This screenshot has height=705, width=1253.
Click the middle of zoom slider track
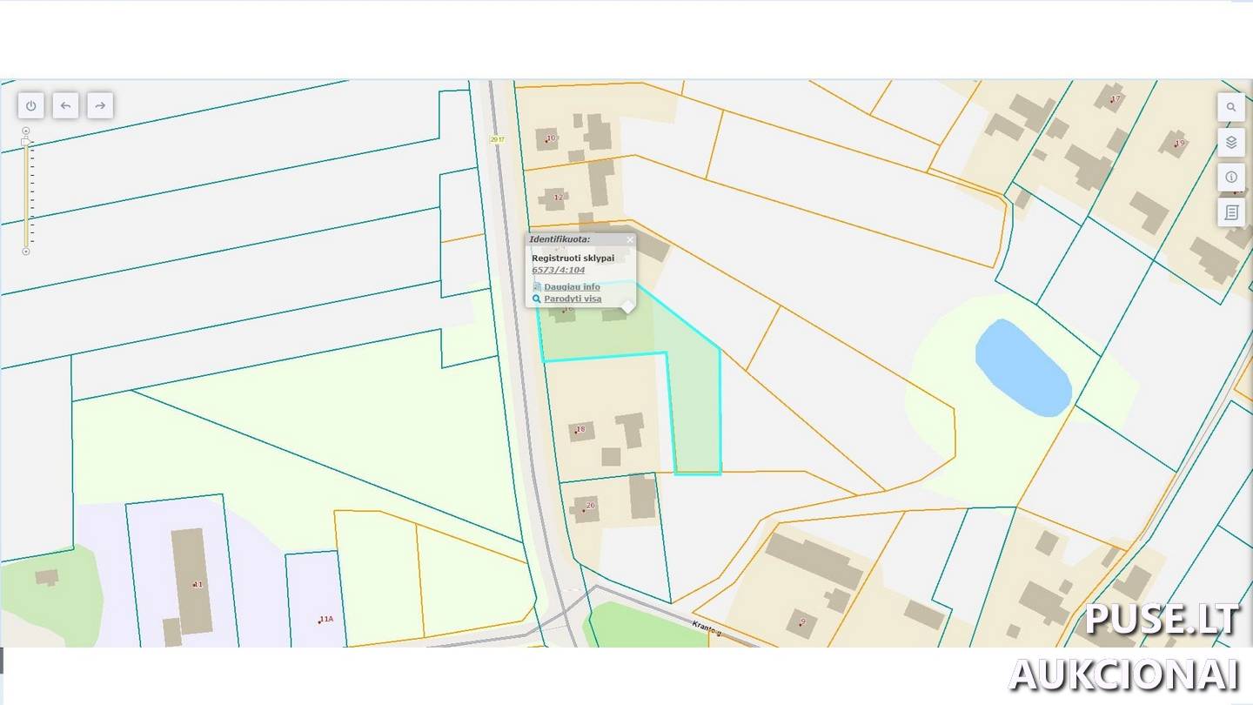coord(26,193)
